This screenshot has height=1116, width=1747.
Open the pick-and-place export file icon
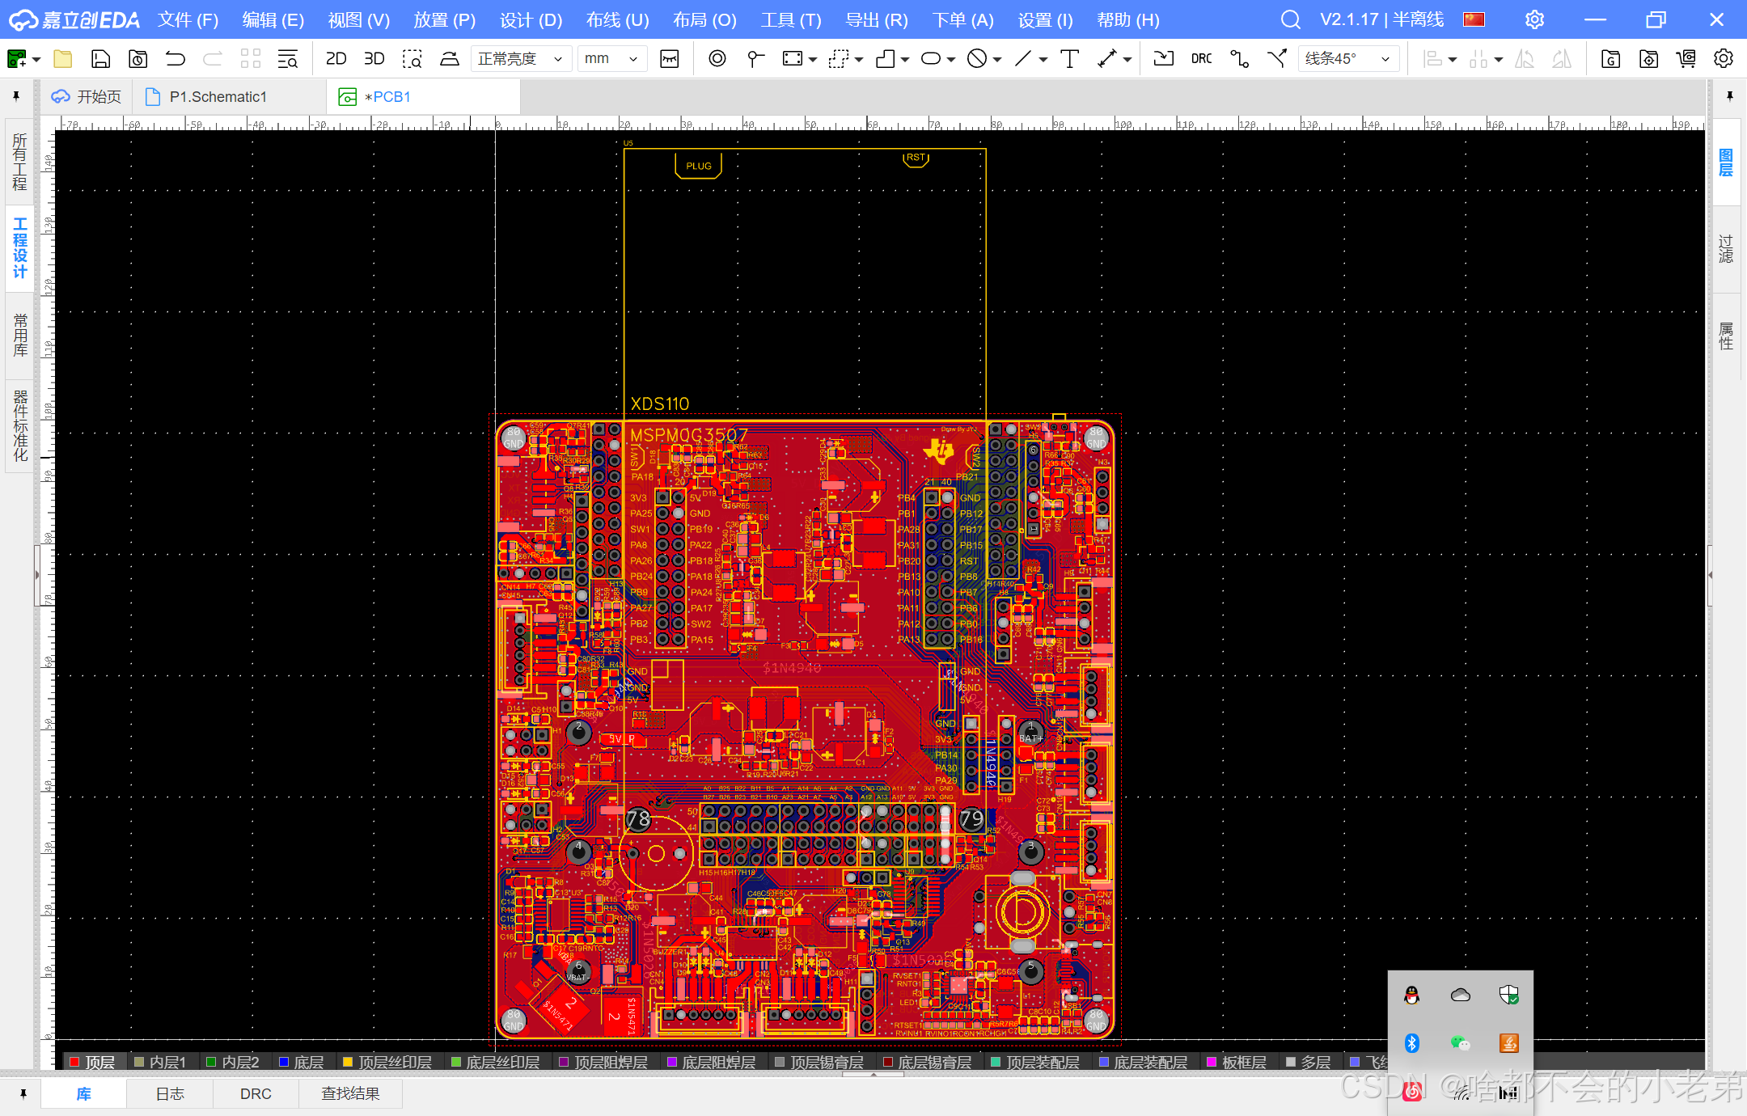(x=1648, y=58)
